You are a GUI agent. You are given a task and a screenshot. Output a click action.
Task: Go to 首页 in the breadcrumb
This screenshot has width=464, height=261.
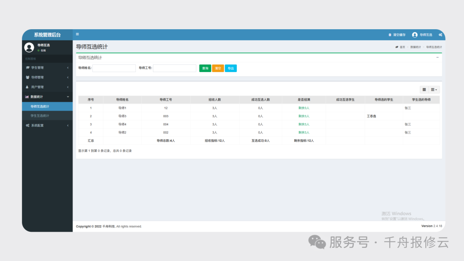pyautogui.click(x=402, y=47)
